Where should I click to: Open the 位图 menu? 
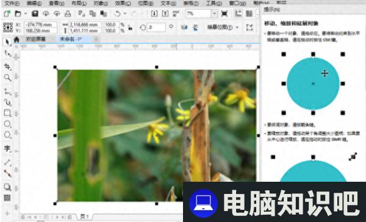(145, 3)
